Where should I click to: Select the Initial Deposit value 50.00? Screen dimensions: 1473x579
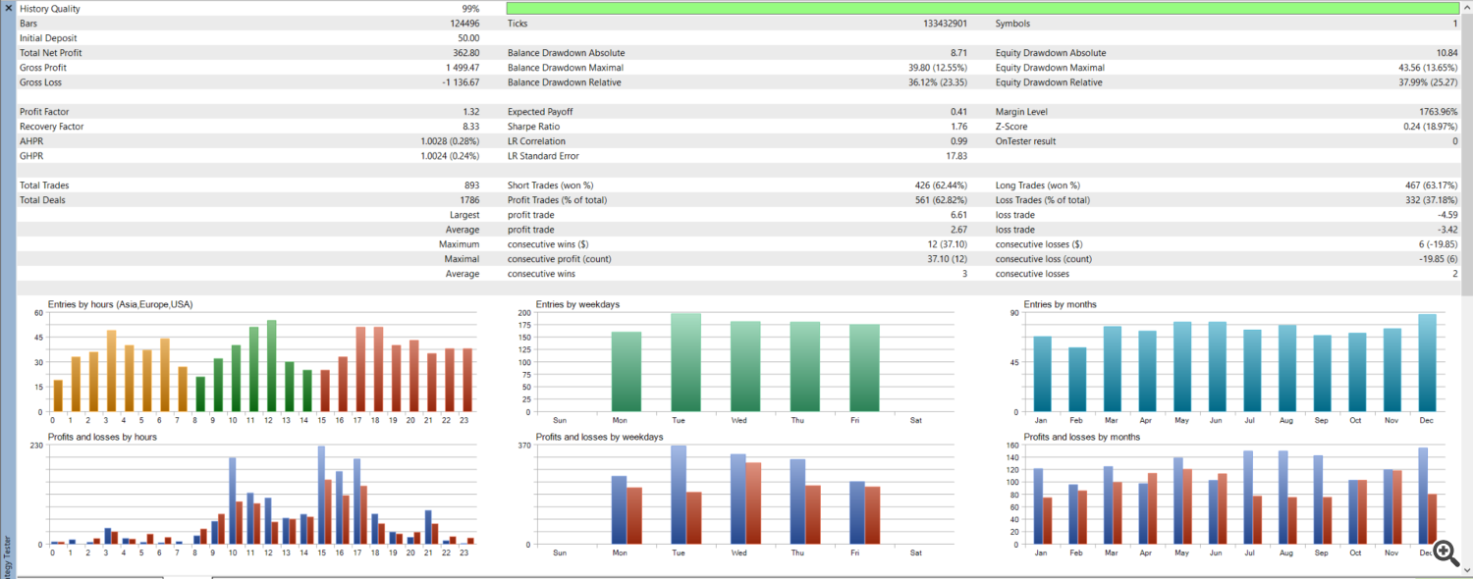pos(468,38)
